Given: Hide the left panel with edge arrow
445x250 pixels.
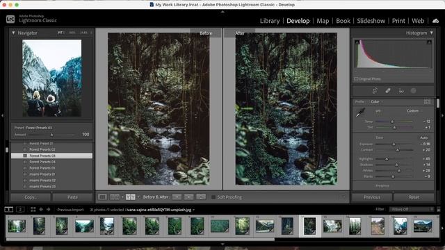Looking at the screenshot, I should click(x=2, y=115).
